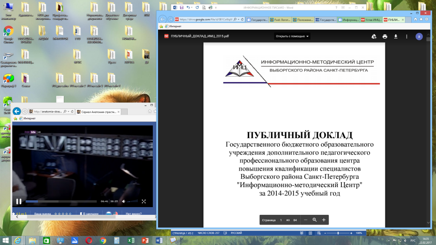
Task: Switch to the 'Устав ИМЦ' browser tab
Action: [370, 20]
